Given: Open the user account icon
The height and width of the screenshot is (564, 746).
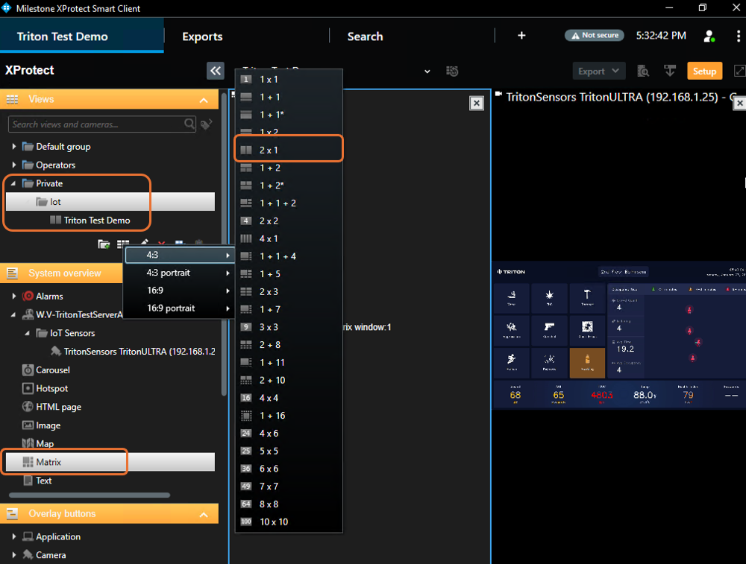Looking at the screenshot, I should click(709, 36).
